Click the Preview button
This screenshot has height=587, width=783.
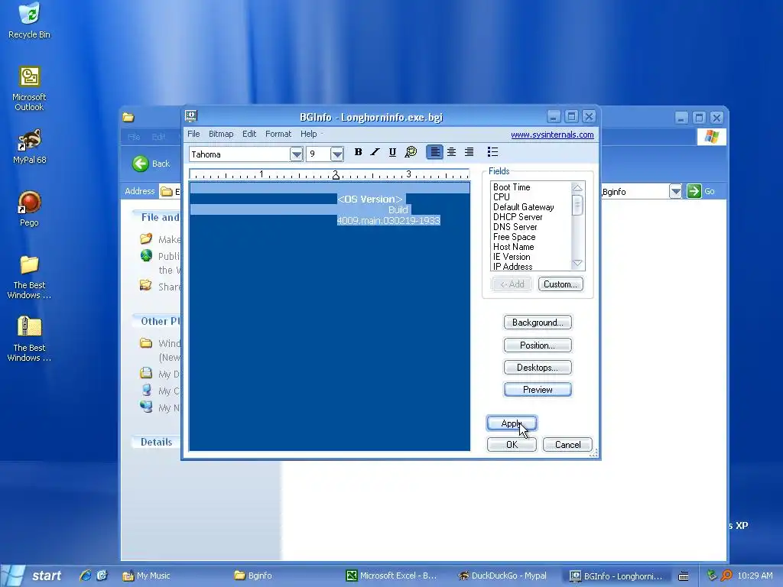pyautogui.click(x=538, y=389)
